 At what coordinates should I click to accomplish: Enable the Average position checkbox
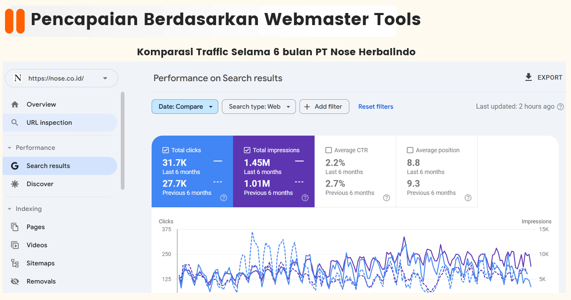[x=410, y=150]
